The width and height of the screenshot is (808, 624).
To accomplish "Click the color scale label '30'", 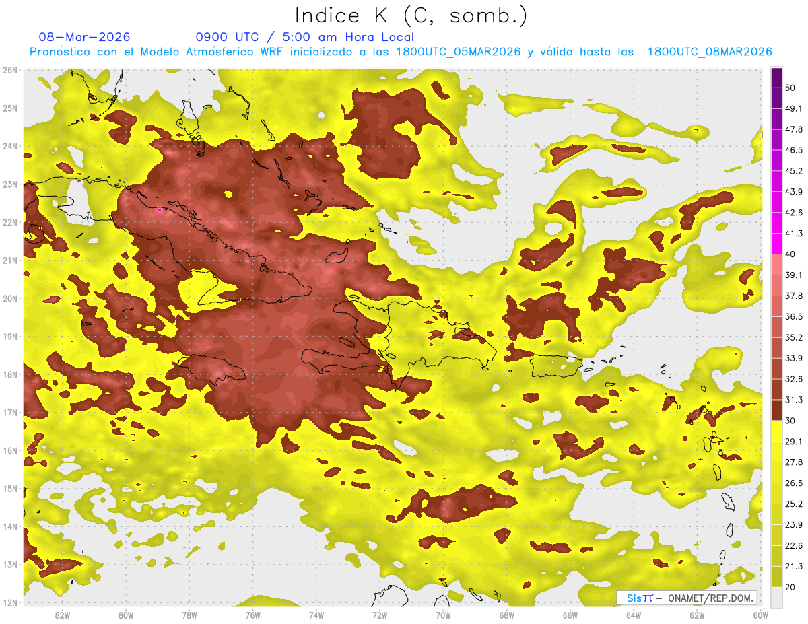I will (x=790, y=421).
